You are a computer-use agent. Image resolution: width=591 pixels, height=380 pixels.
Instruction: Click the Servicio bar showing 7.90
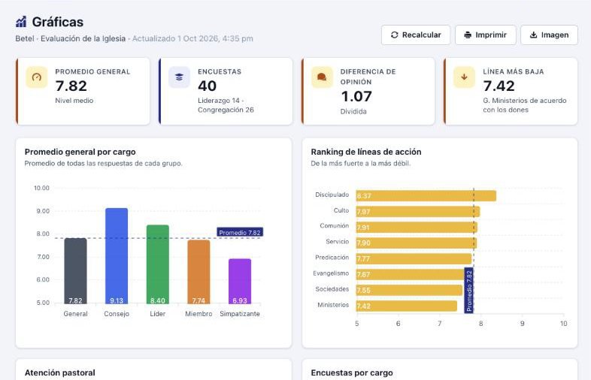pyautogui.click(x=417, y=243)
